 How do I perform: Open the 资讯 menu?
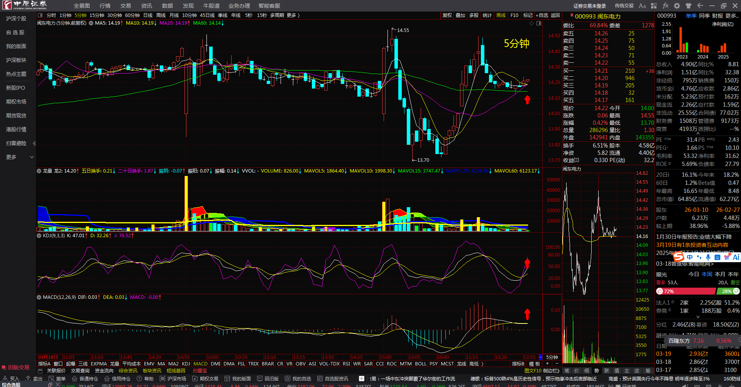click(147, 6)
